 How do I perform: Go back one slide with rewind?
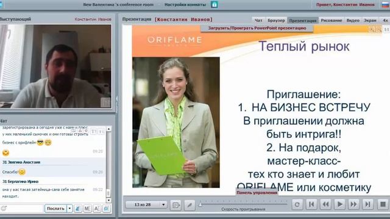click(x=325, y=204)
